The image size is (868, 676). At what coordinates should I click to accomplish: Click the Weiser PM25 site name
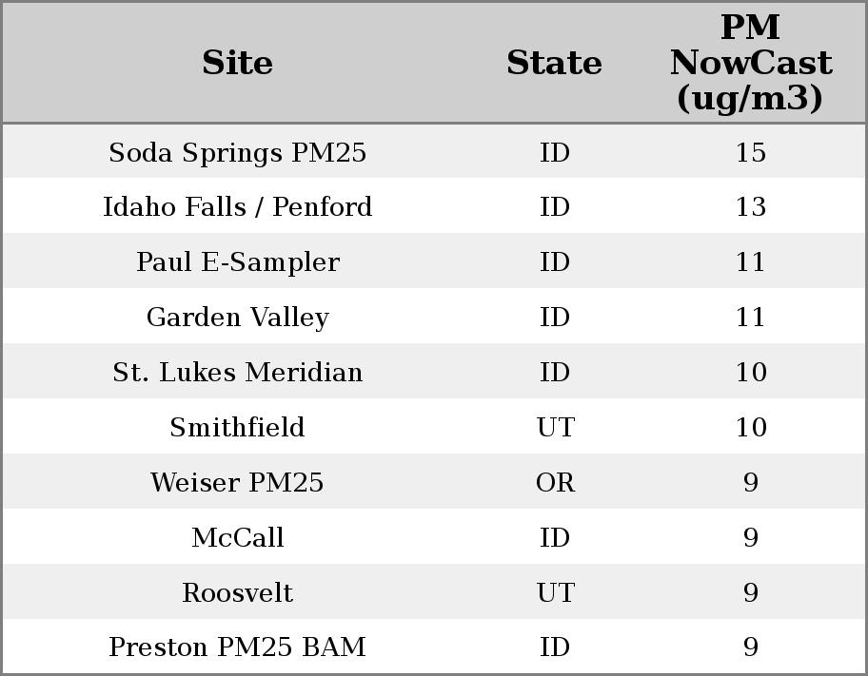237,483
